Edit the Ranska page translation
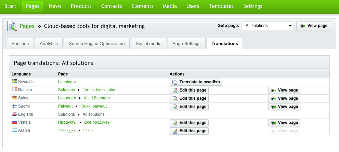 [189, 90]
